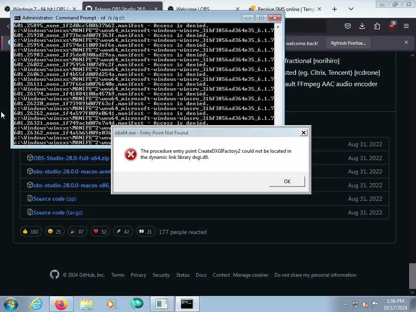
Task: Open the Terms footer link
Action: click(118, 275)
